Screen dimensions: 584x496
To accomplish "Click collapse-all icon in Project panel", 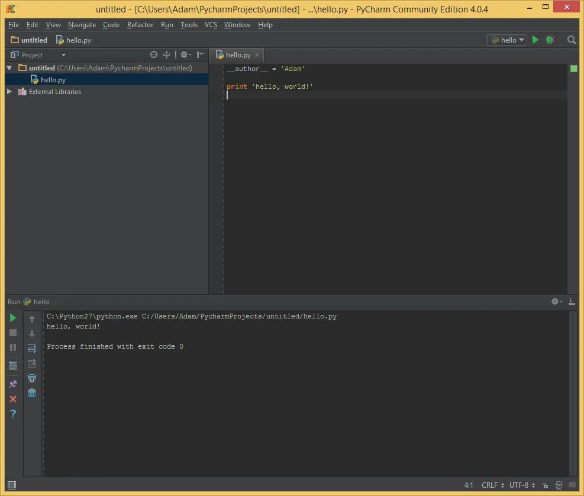I will (166, 55).
